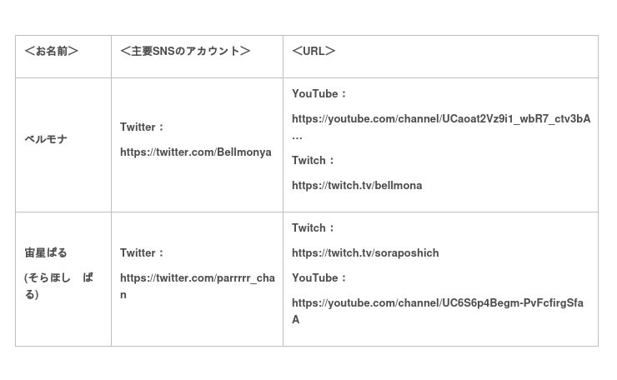Click the Twitter label in 宙星ぱる's row
Screen dimensions: 617x380
pos(142,253)
